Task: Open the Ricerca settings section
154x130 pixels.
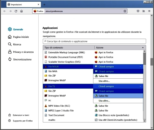Action: coord(14,44)
